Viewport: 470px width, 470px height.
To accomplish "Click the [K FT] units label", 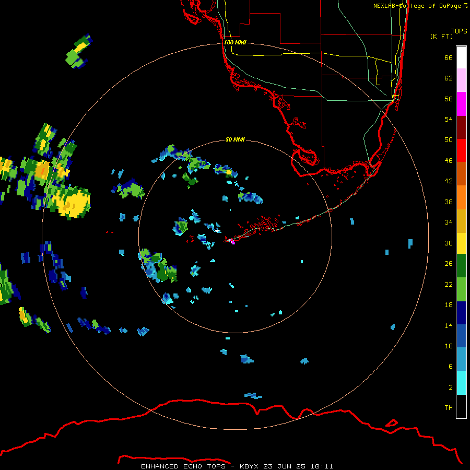I will (x=441, y=36).
